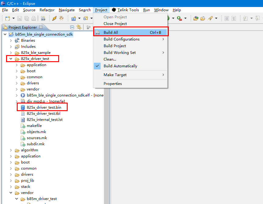Open the Window menu
263x204 pixels.
pyautogui.click(x=161, y=10)
